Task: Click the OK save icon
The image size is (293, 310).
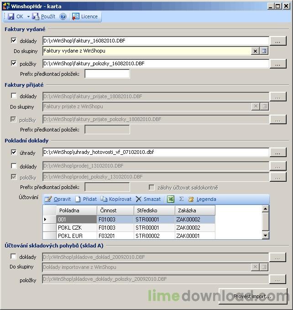Action: click(x=11, y=16)
